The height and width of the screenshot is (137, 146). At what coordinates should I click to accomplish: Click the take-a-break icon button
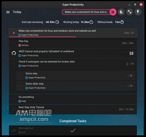click(x=121, y=12)
